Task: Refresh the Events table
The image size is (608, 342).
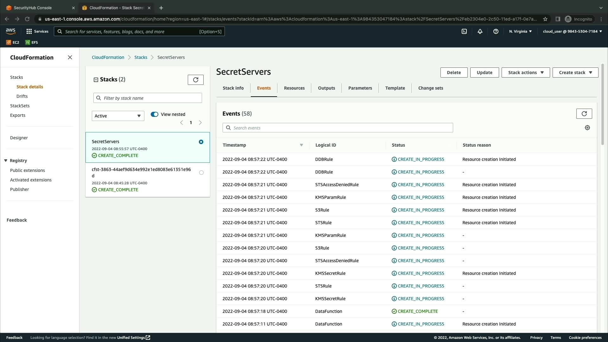Action: [x=584, y=114]
